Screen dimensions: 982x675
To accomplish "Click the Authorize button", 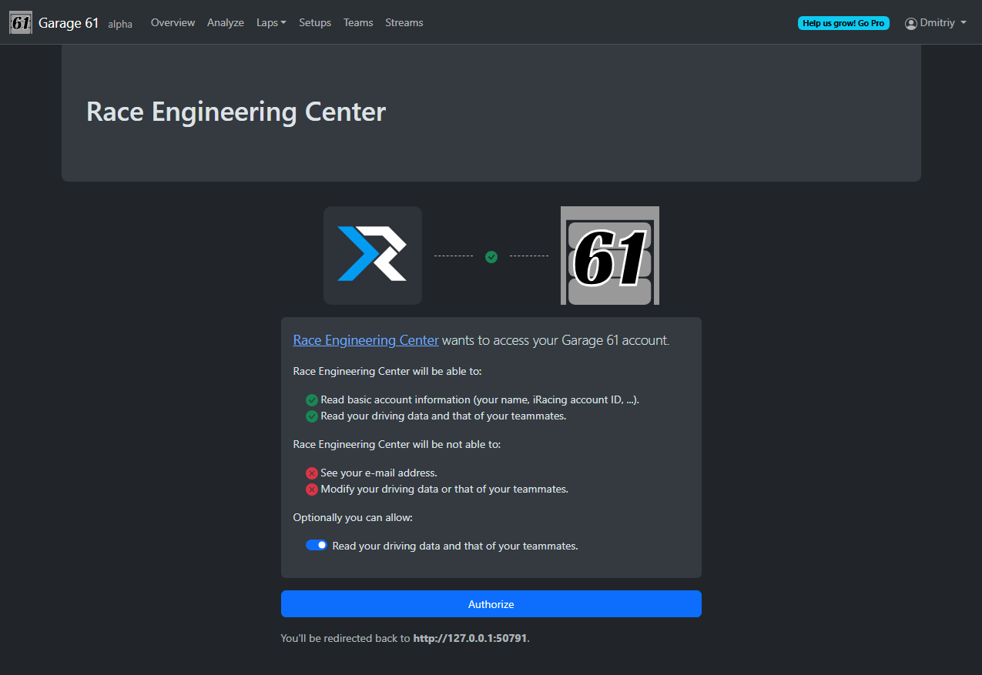I will pyautogui.click(x=491, y=603).
